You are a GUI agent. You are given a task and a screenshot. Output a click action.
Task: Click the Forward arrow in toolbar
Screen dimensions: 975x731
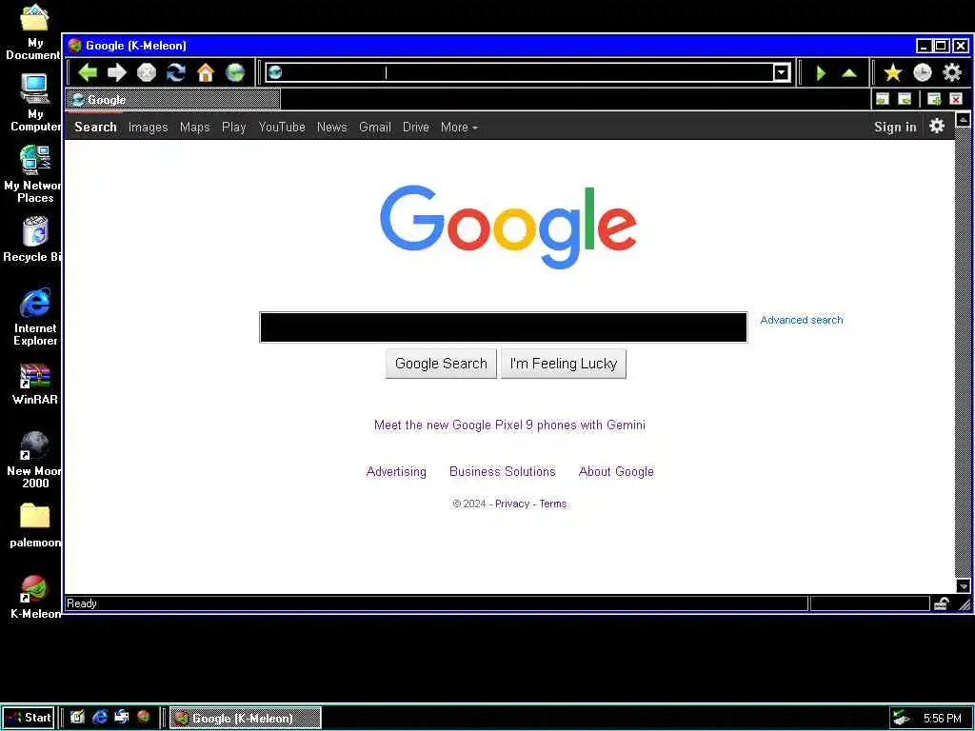click(117, 72)
